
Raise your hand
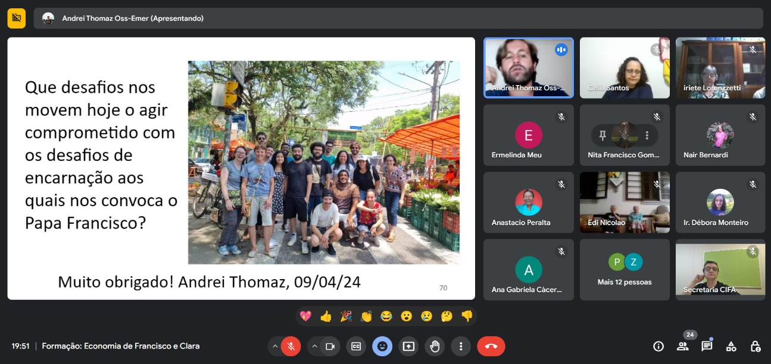[x=435, y=346]
